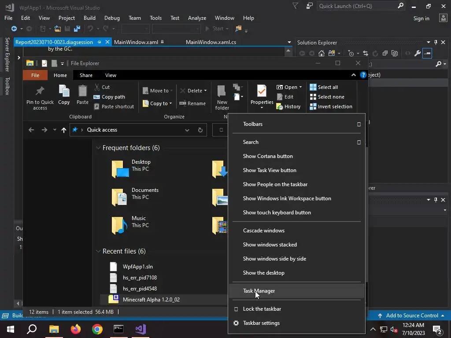The width and height of the screenshot is (451, 338).
Task: Collapse the Recent files section
Action: pyautogui.click(x=98, y=251)
